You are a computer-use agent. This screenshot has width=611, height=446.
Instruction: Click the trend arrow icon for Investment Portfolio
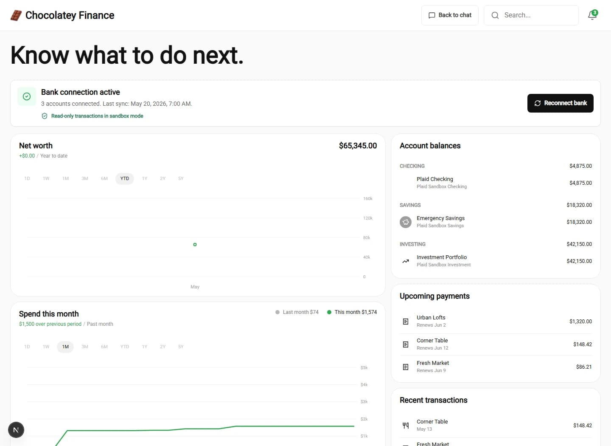point(406,261)
